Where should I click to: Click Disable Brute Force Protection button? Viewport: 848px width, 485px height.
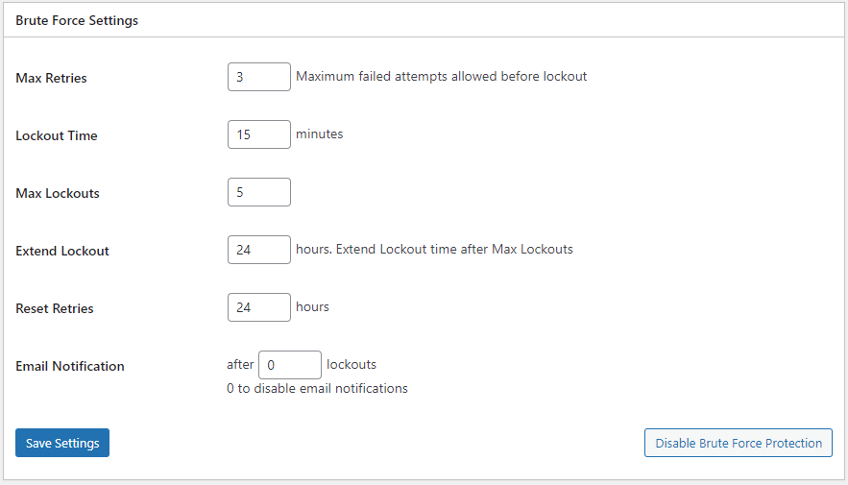click(x=738, y=443)
